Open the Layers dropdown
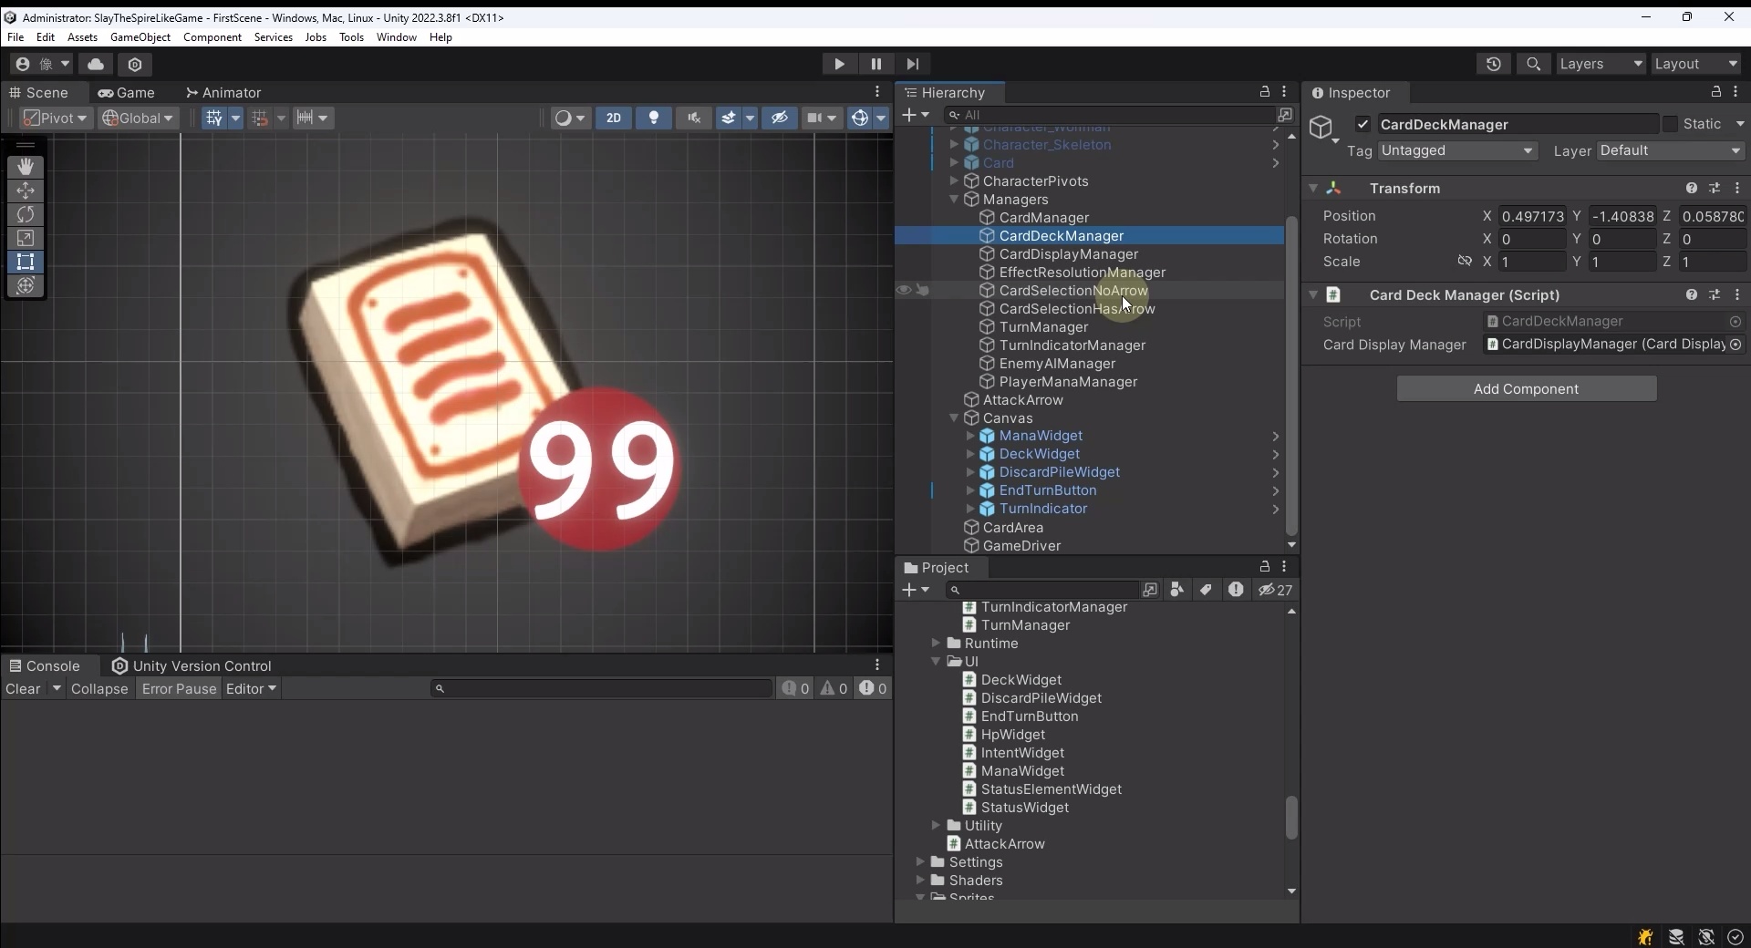 coord(1601,64)
